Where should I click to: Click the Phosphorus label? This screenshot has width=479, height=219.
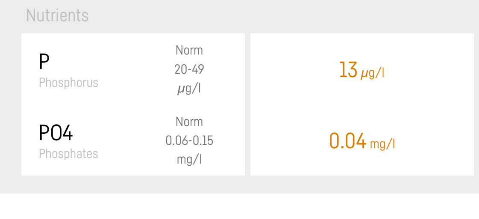pyautogui.click(x=68, y=83)
